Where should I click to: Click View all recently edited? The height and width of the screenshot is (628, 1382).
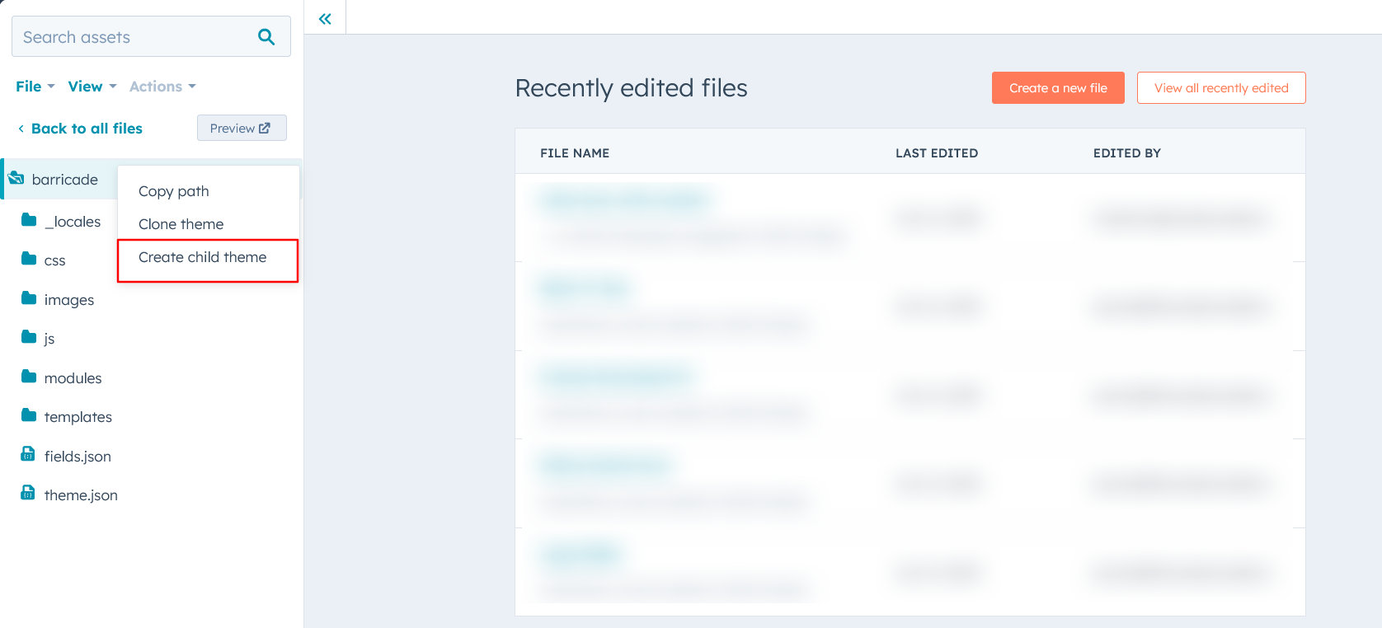(1221, 87)
